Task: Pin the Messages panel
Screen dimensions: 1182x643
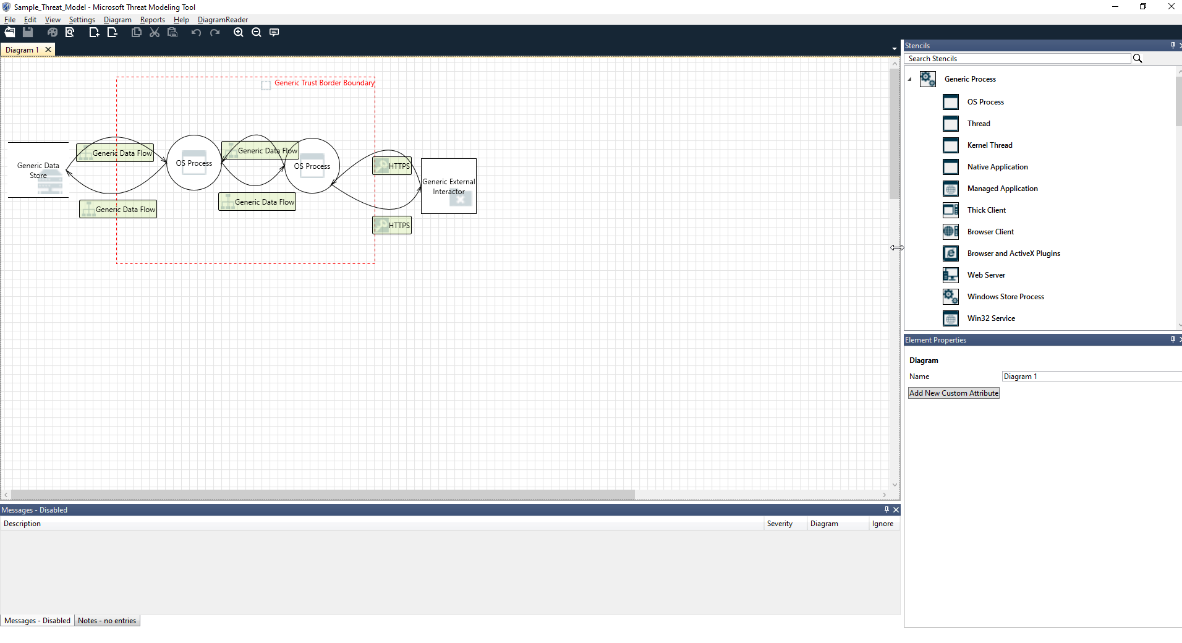Action: point(886,509)
